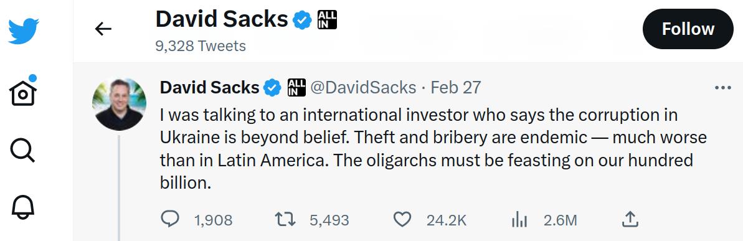Click David Sacks name in tweet
Screen dimensions: 743x241
(x=209, y=88)
